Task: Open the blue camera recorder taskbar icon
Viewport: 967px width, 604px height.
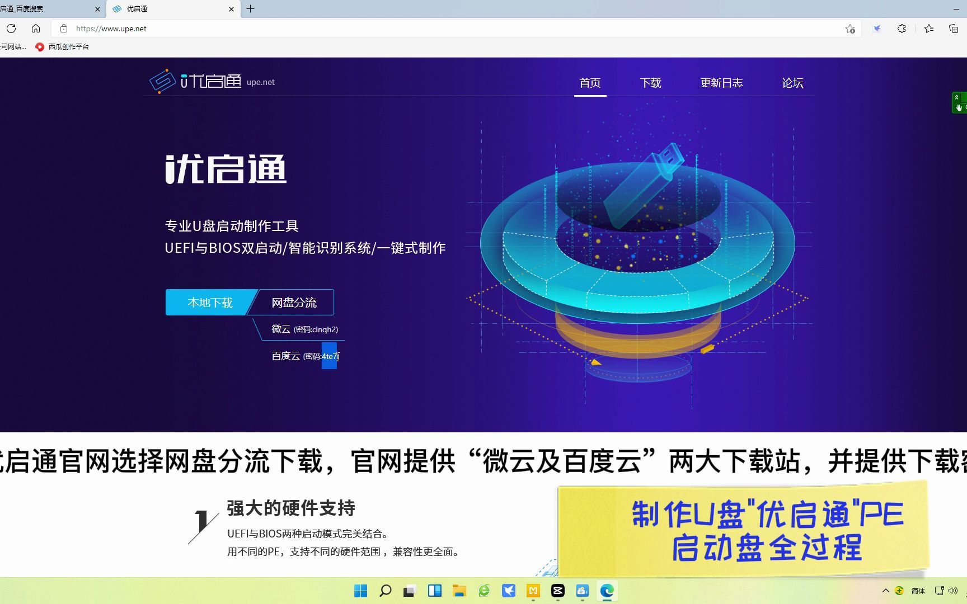Action: click(582, 591)
